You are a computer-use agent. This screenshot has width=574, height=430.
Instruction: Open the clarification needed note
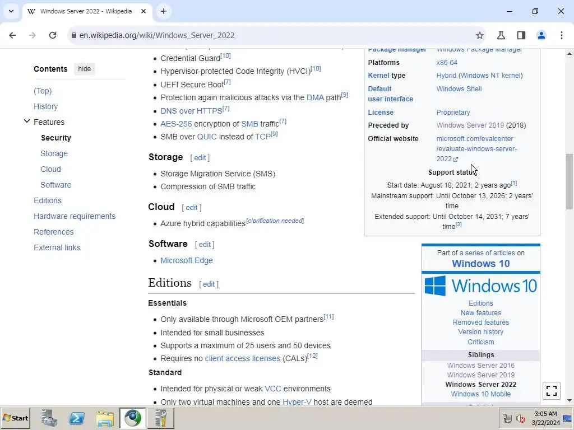(275, 221)
